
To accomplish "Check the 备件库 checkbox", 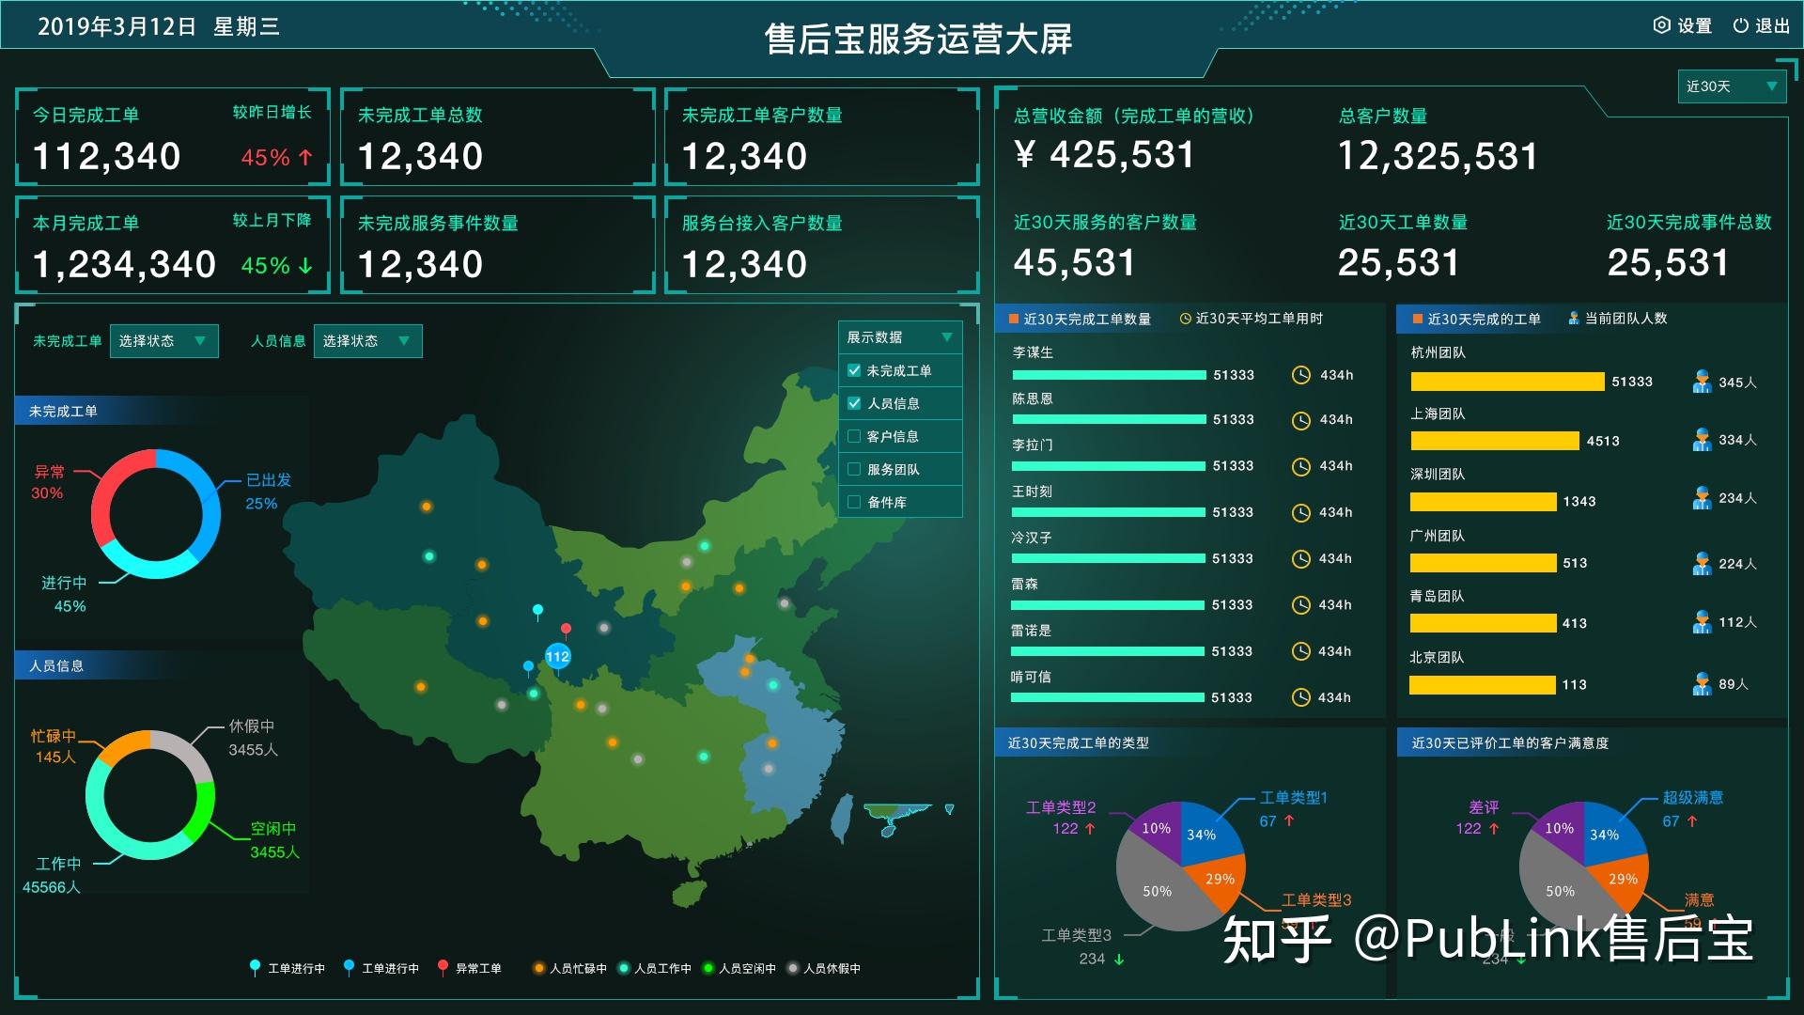I will click(854, 502).
